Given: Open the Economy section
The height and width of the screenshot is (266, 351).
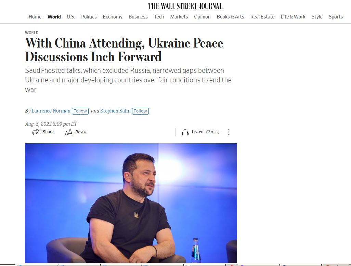Looking at the screenshot, I should pyautogui.click(x=113, y=17).
